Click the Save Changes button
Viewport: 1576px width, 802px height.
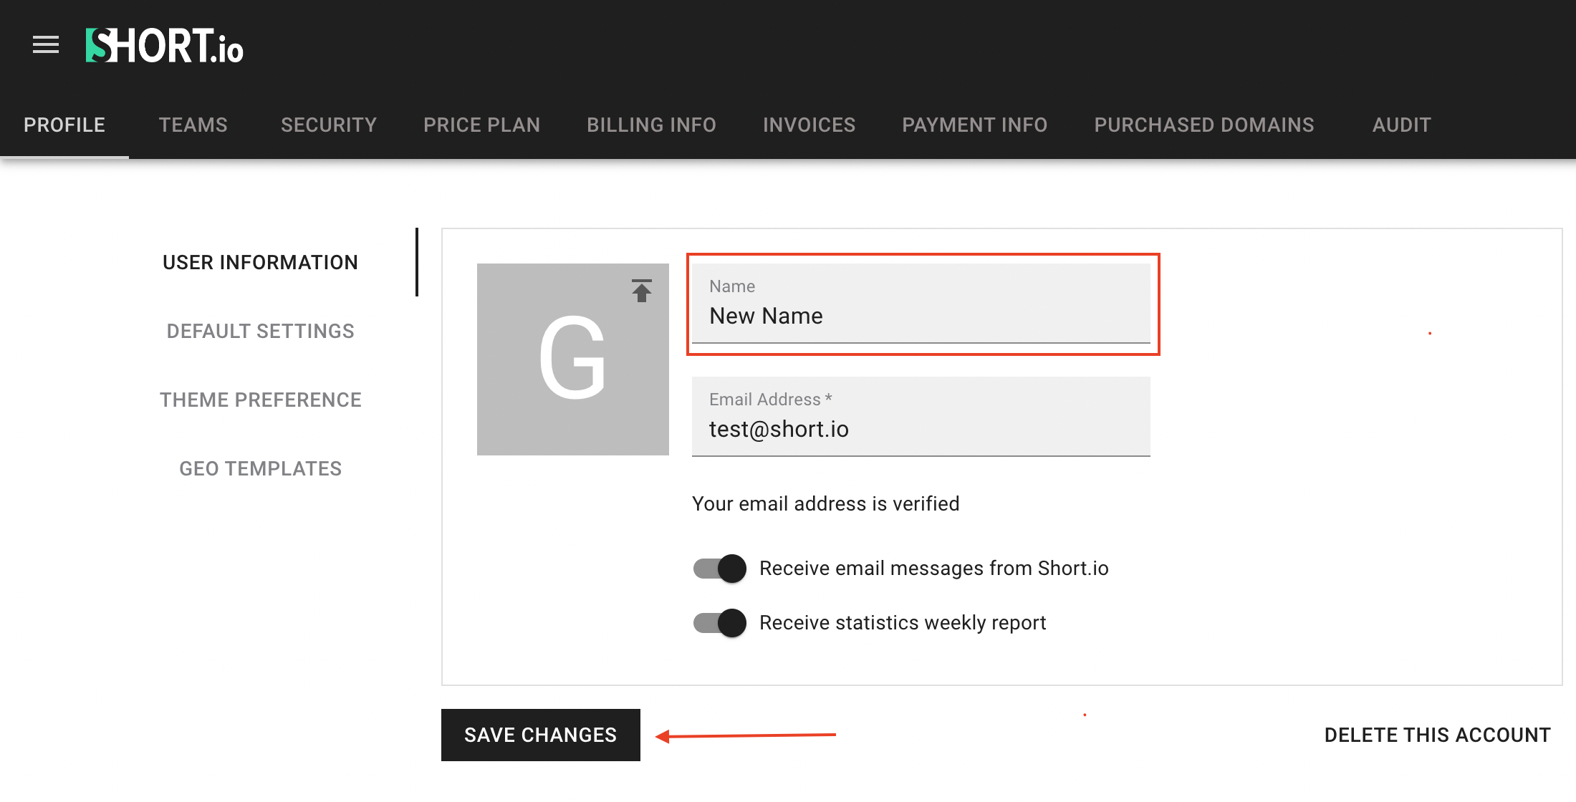tap(540, 735)
